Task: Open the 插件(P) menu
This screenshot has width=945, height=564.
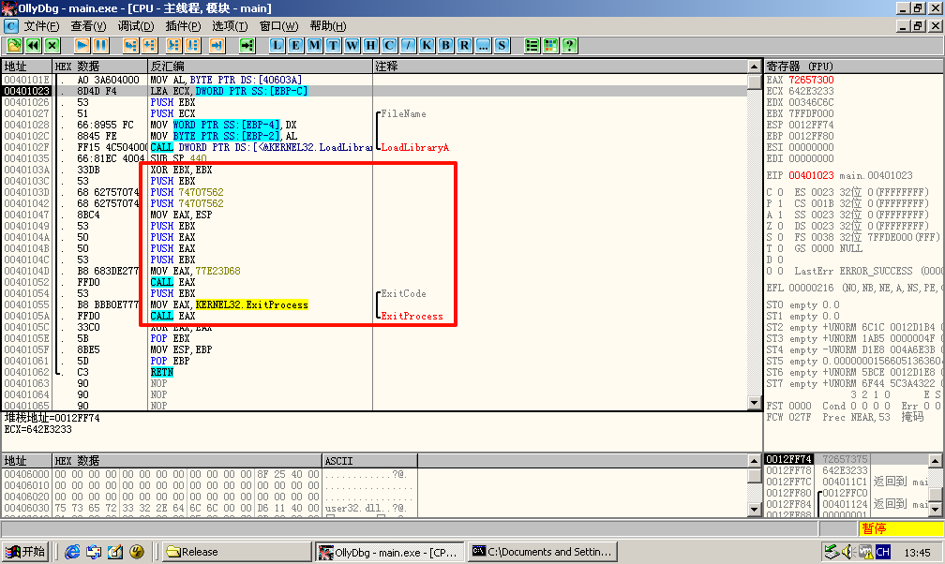Action: click(183, 26)
